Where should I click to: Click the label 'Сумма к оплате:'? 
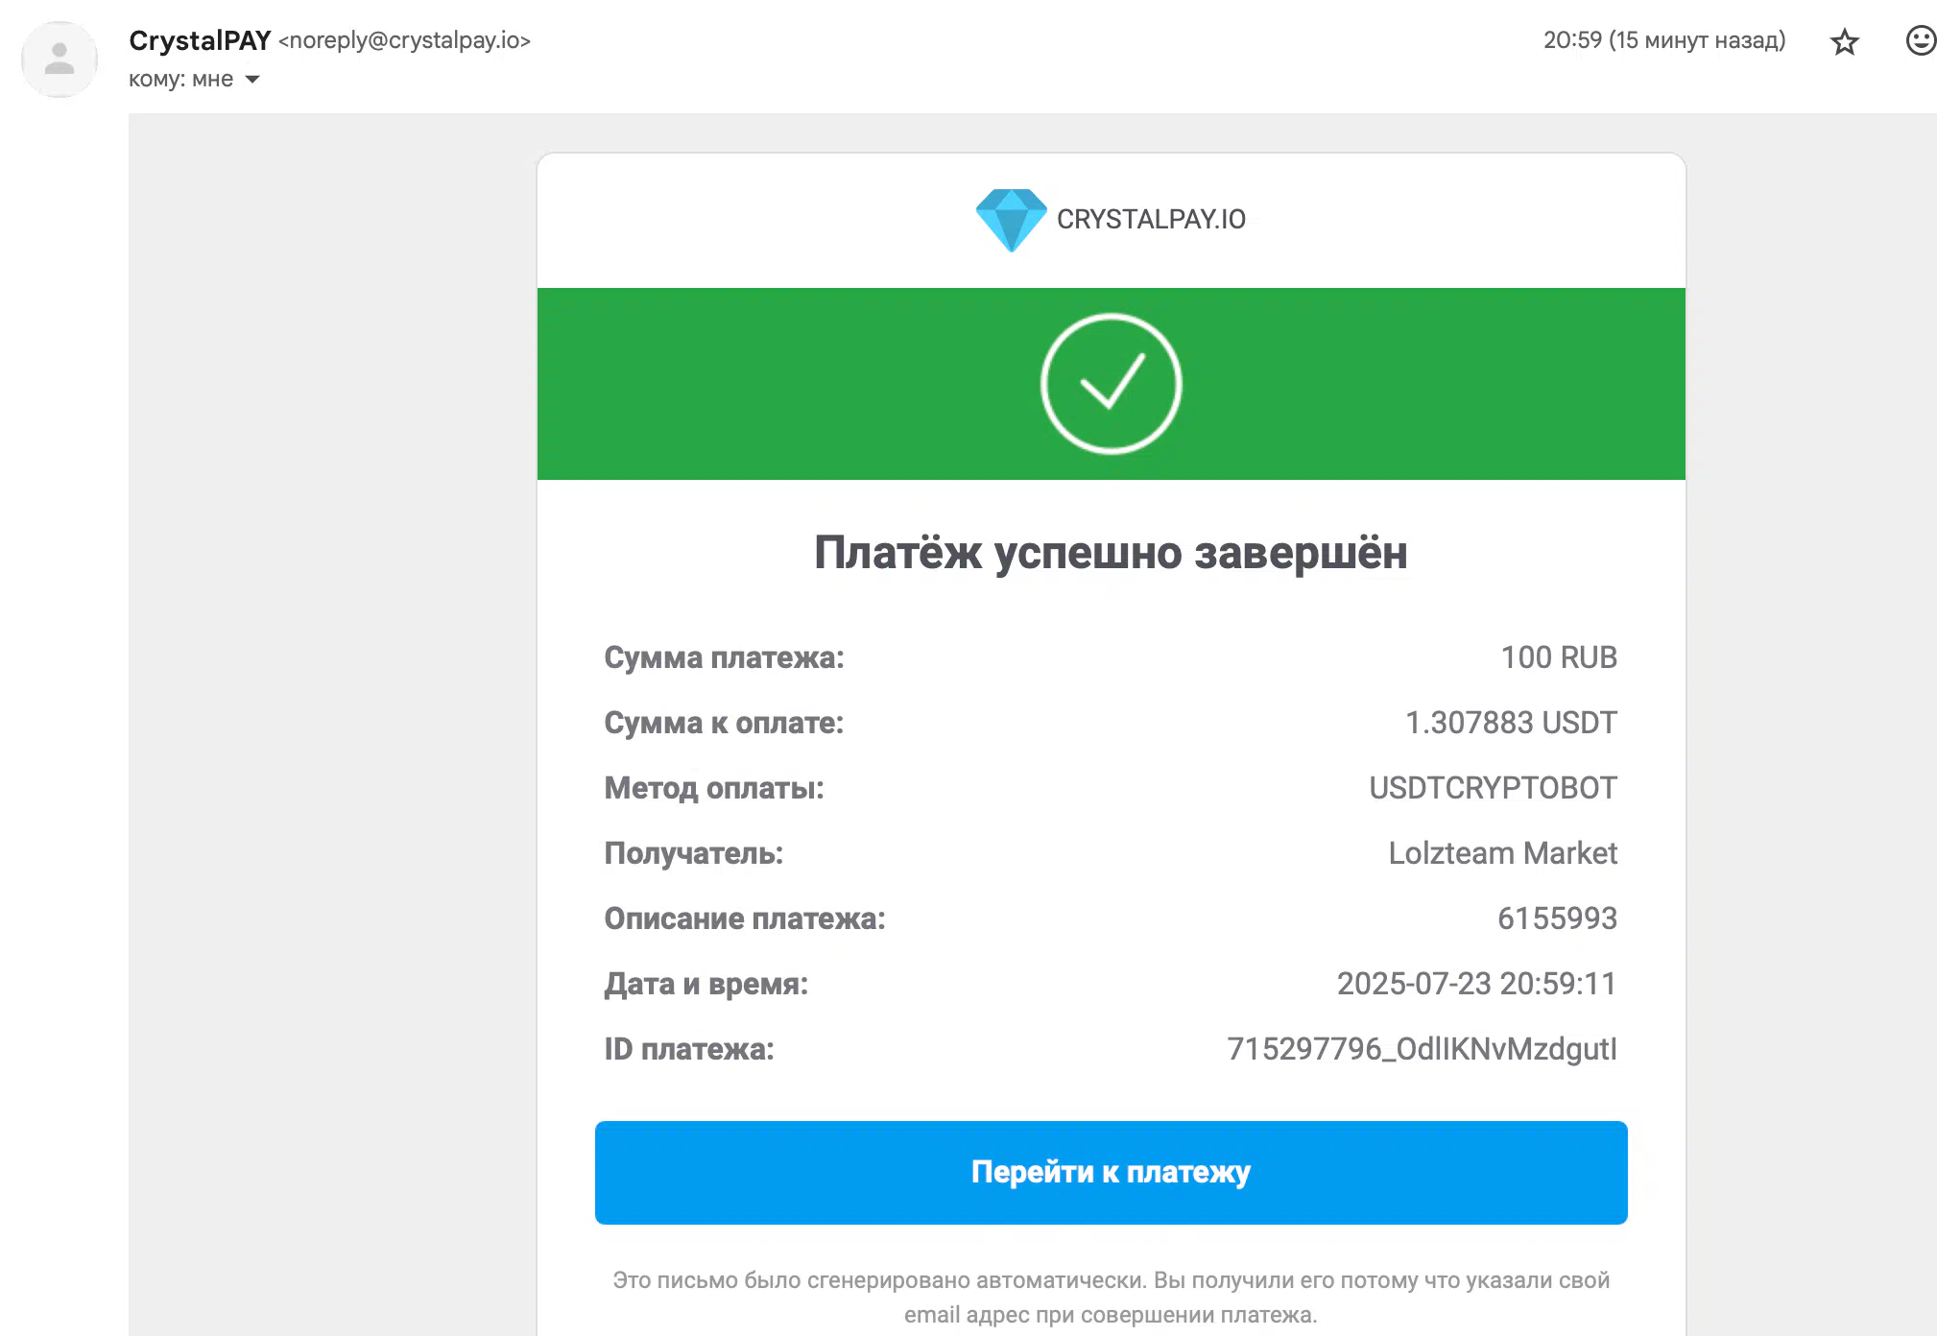coord(724,723)
